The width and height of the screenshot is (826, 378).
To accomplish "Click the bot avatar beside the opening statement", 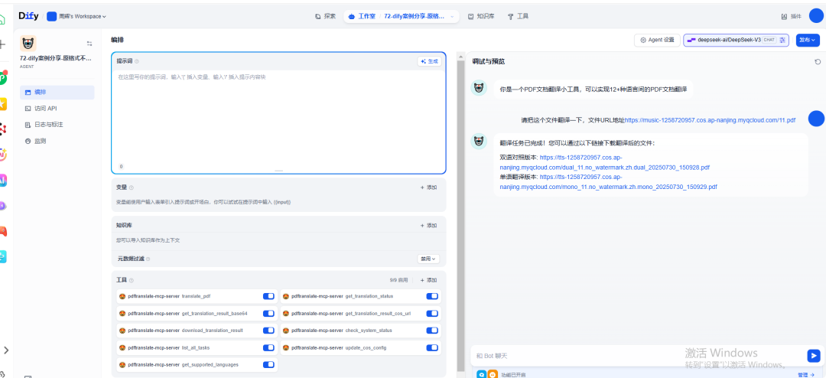I will tap(478, 88).
